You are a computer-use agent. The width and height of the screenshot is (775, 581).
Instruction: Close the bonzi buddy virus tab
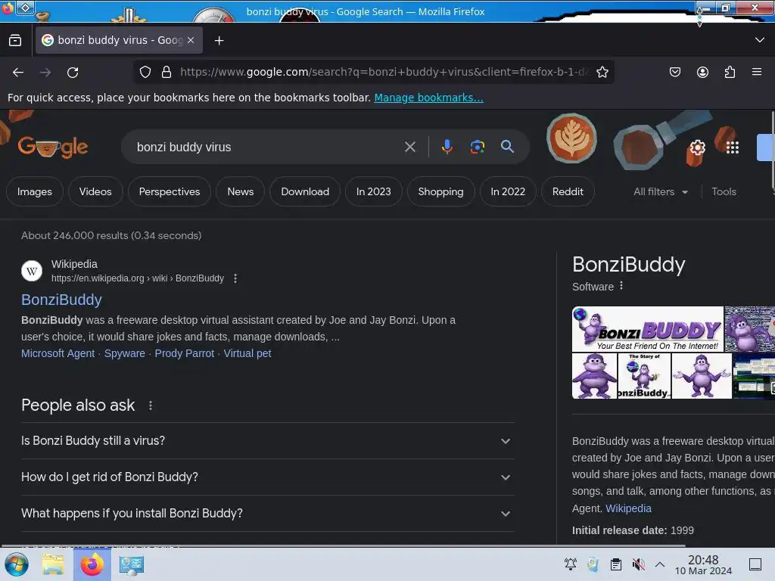click(191, 40)
